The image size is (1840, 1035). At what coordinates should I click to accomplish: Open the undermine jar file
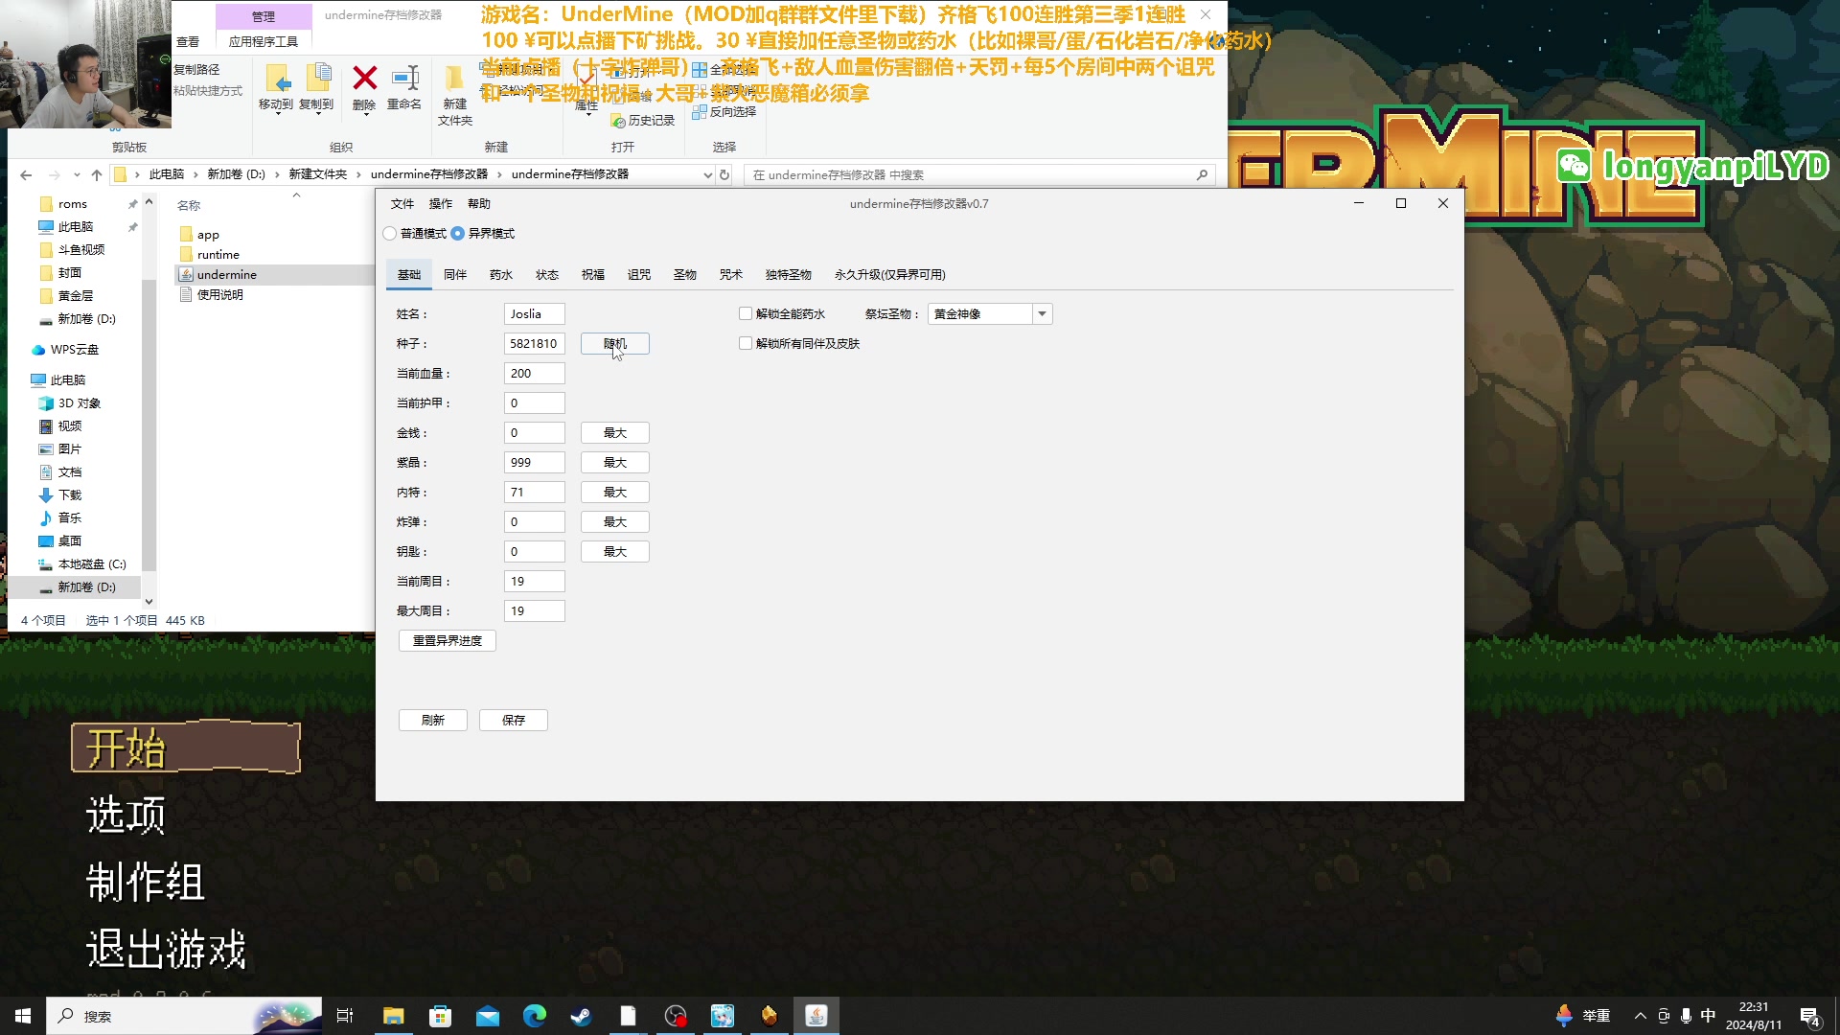coord(226,275)
